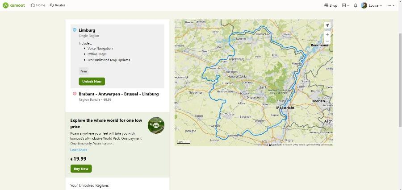The height and width of the screenshot is (190, 402).
Task: Click the Home house icon
Action: tap(33, 5)
